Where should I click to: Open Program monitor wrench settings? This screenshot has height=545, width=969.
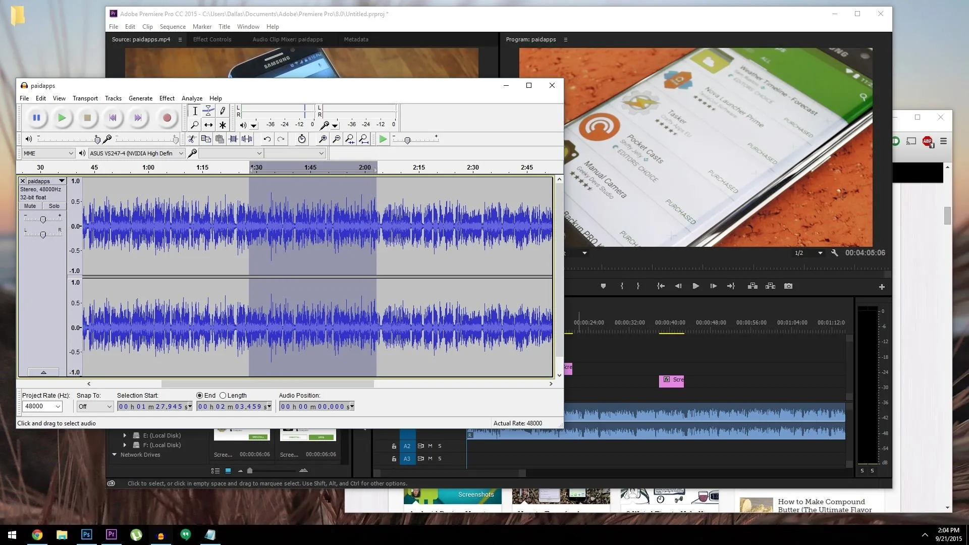[x=834, y=253]
